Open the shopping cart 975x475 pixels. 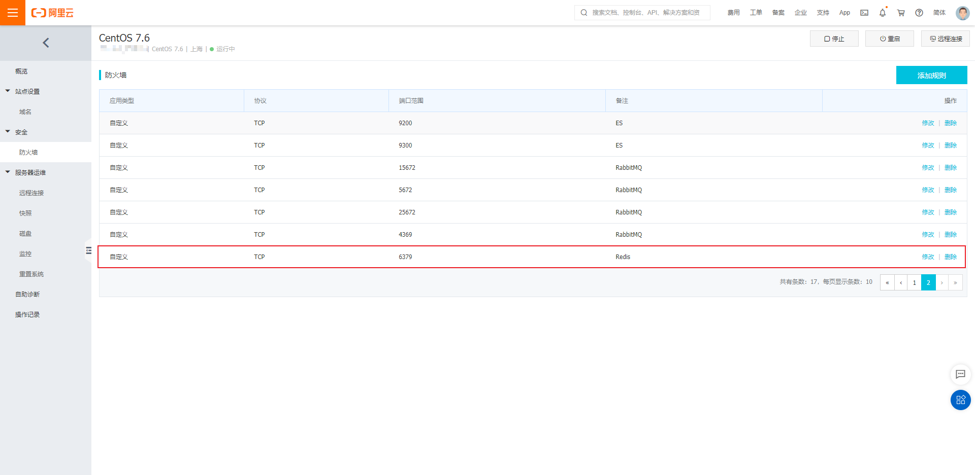tap(900, 12)
